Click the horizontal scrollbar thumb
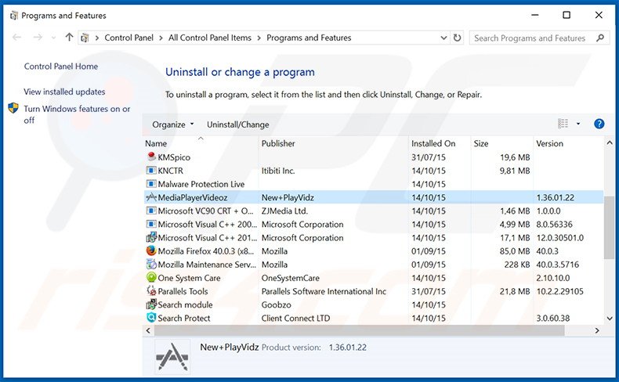The width and height of the screenshot is (619, 382). pos(359,330)
